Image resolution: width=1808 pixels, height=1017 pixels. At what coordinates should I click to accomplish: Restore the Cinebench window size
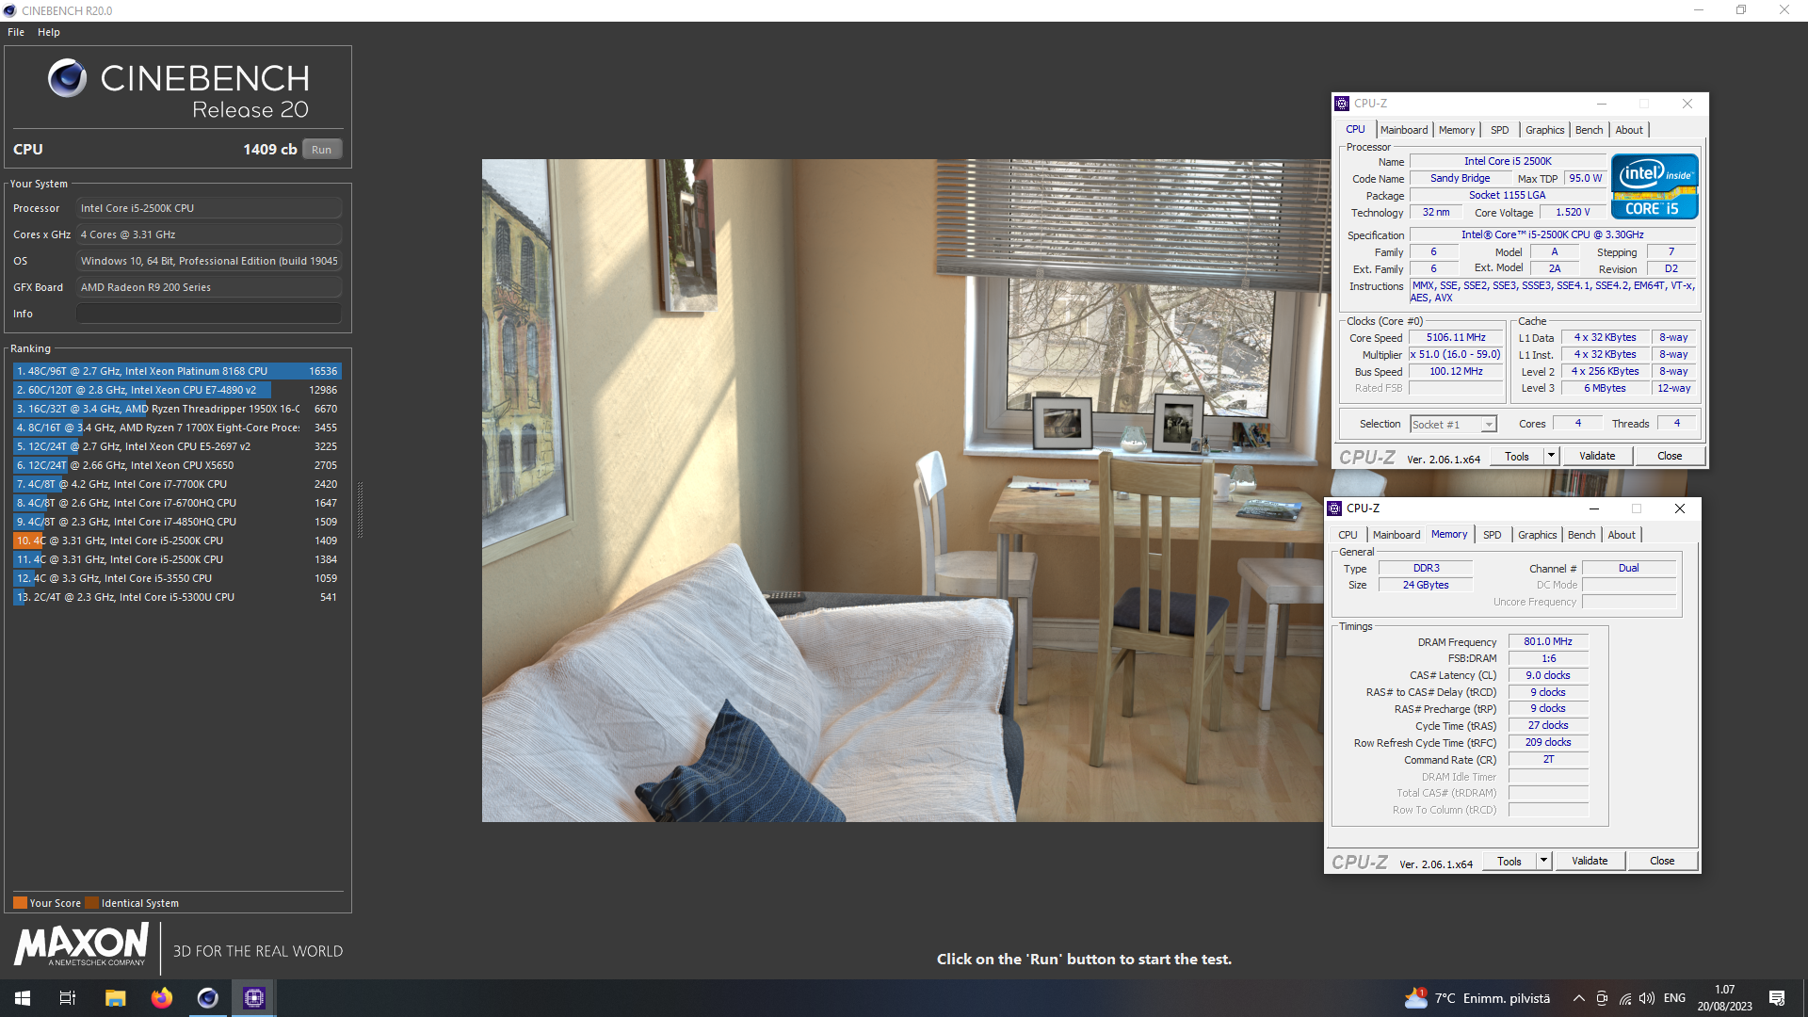pyautogui.click(x=1741, y=10)
